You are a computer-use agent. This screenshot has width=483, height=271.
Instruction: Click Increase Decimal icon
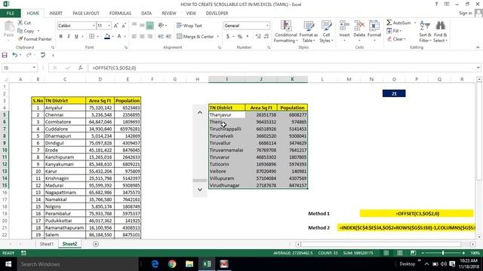click(x=258, y=36)
